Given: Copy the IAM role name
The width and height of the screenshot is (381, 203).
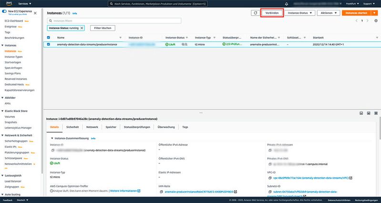Looking at the screenshot, I should pos(161,192).
